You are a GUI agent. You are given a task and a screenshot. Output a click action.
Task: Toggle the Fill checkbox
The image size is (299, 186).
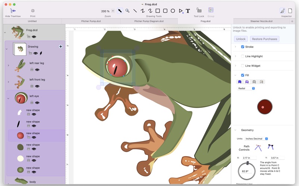[x=243, y=75]
